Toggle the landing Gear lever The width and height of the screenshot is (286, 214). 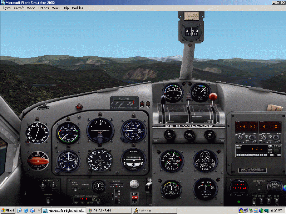point(135,197)
